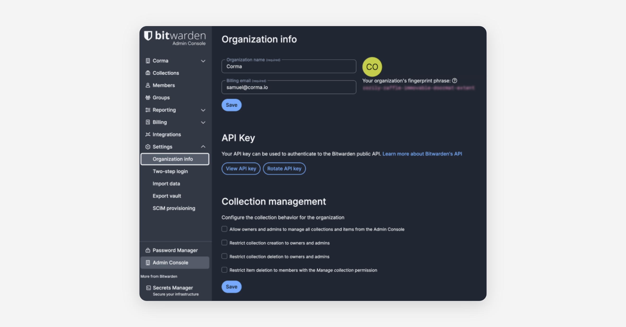Click the CO organization avatar
This screenshot has width=626, height=327.
point(372,67)
